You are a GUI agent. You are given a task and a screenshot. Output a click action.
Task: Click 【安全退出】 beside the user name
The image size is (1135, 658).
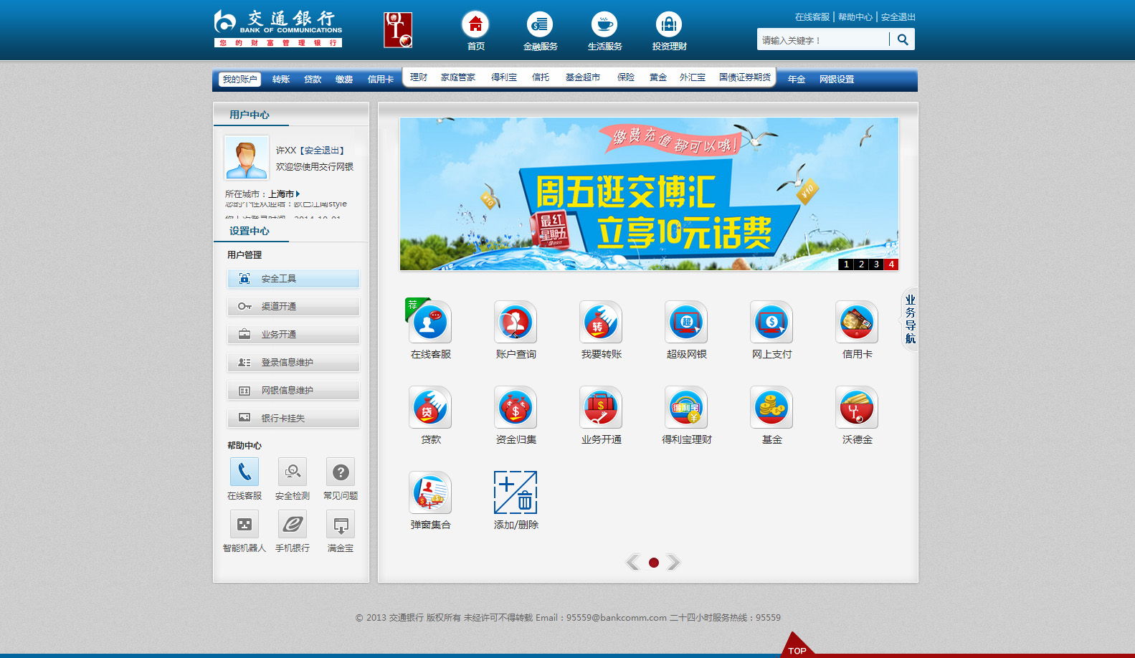pos(323,151)
